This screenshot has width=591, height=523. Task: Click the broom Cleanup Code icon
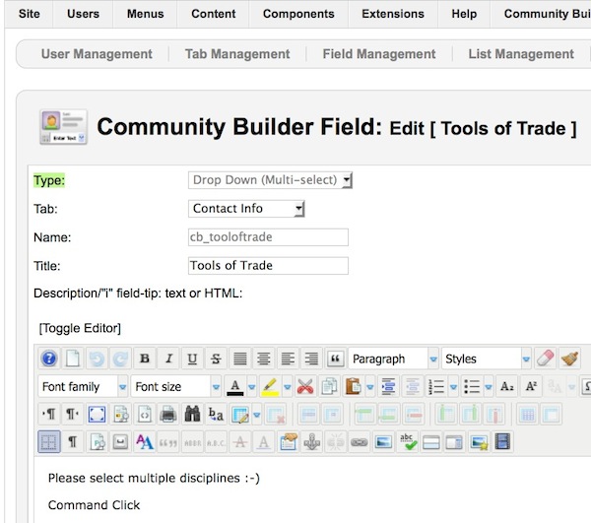pos(569,359)
